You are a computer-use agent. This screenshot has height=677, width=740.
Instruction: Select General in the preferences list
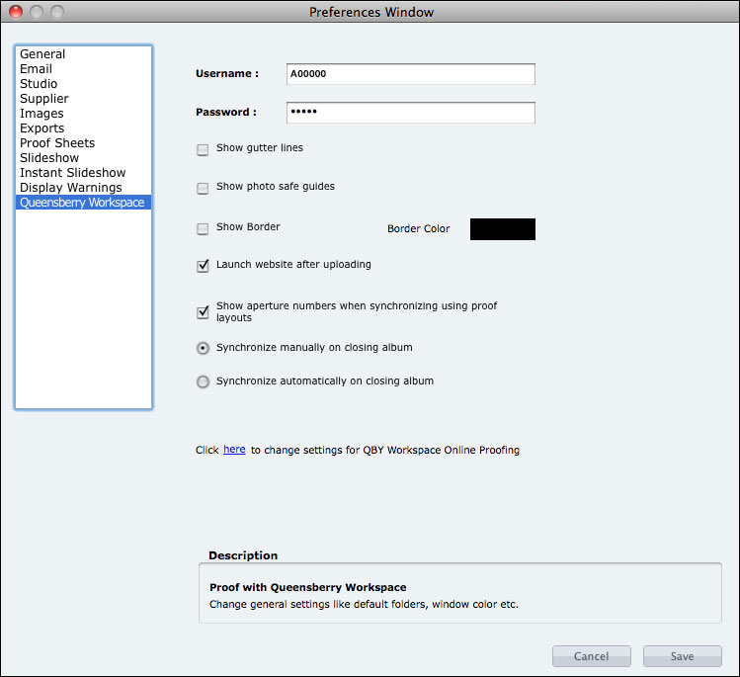tap(83, 53)
